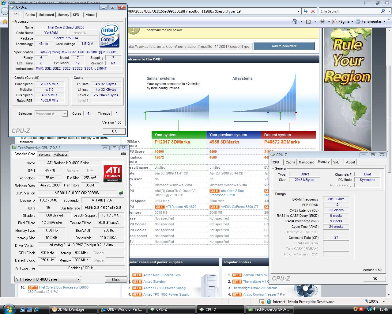Click OK in the top-left CPU-Z window

pyautogui.click(x=114, y=131)
